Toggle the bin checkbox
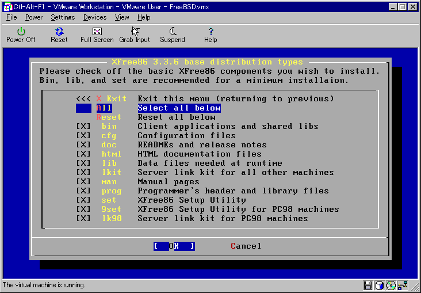The height and width of the screenshot is (293, 421). (83, 126)
